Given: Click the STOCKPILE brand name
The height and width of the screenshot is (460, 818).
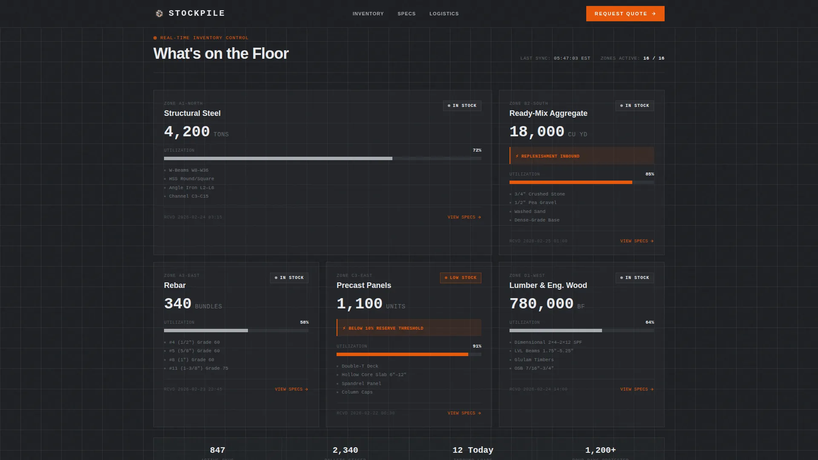Looking at the screenshot, I should tap(197, 13).
